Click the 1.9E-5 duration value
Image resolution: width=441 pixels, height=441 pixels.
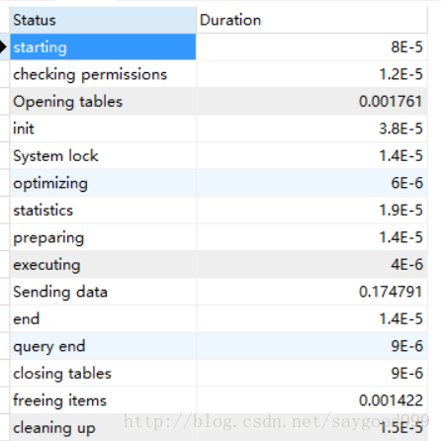(311, 211)
